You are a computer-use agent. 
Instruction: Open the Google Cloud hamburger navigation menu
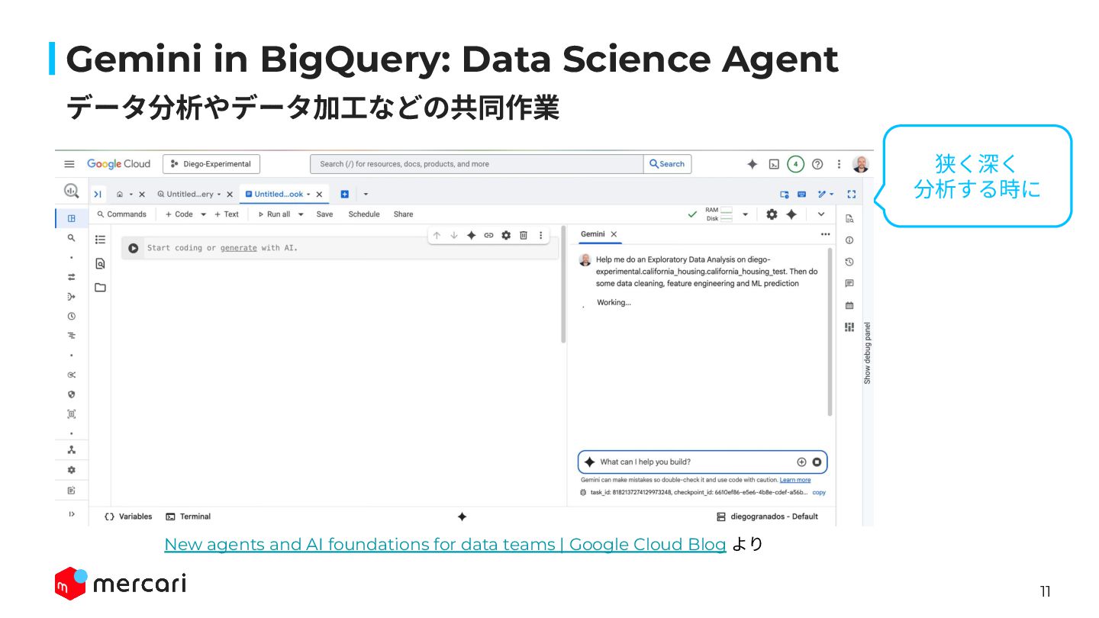click(x=69, y=164)
